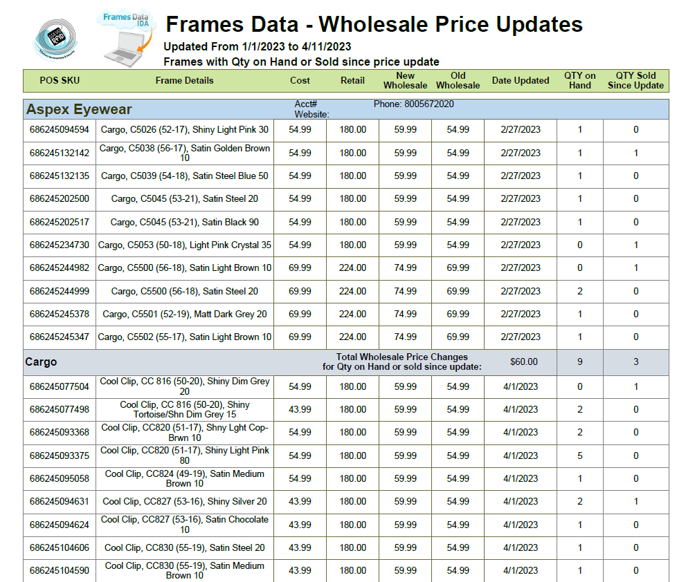Click the Frames Data IDA laptop icon
Viewport: 677px width, 582px height.
[125, 39]
